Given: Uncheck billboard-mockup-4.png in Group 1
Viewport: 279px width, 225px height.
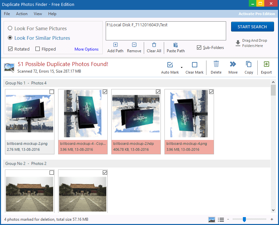Looking at the screenshot, I should click(211, 92).
